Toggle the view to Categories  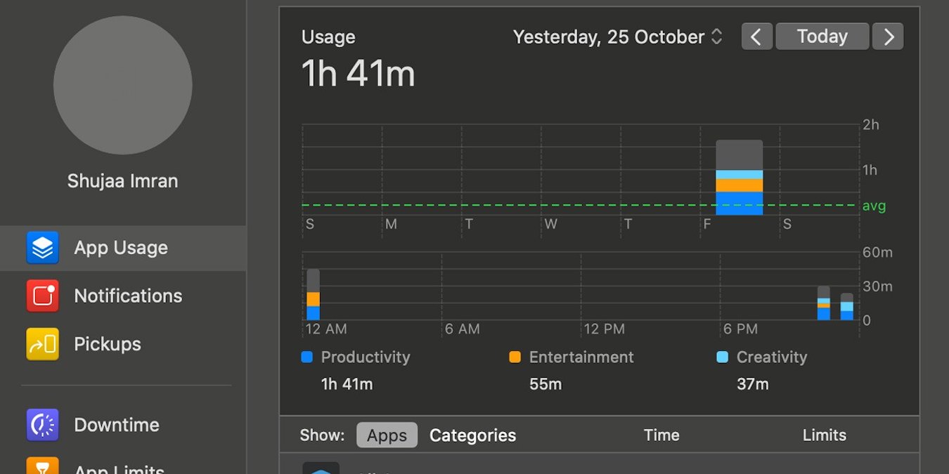click(472, 435)
